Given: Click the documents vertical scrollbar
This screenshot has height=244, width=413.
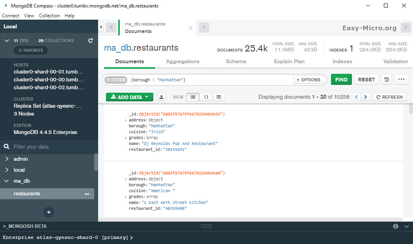Looking at the screenshot, I should coord(411,109).
